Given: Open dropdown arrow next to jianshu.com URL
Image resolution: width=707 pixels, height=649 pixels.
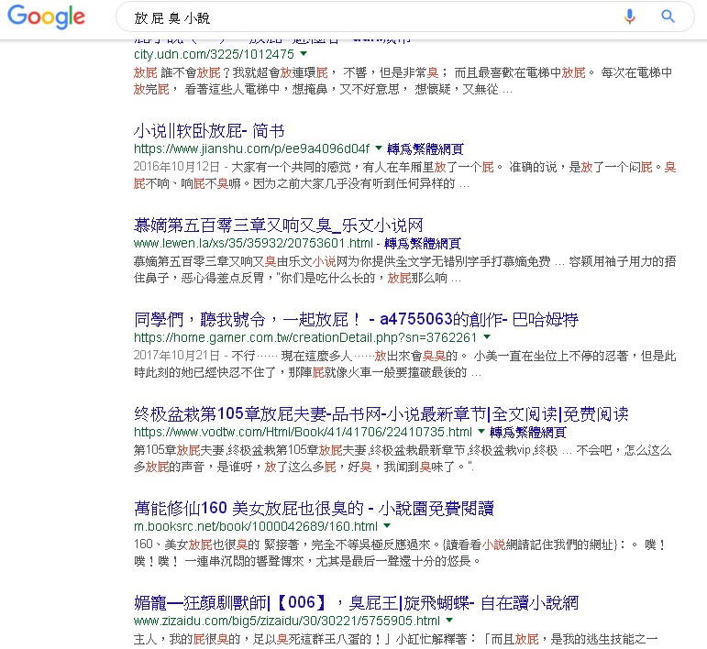Looking at the screenshot, I should coord(378,148).
